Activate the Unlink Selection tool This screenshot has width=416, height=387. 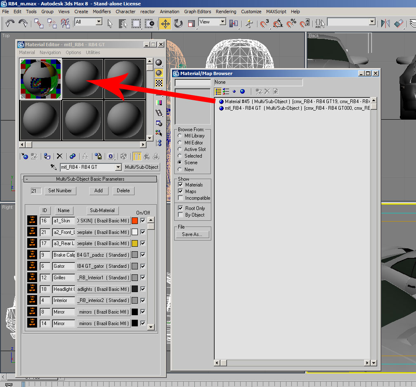[x=52, y=24]
